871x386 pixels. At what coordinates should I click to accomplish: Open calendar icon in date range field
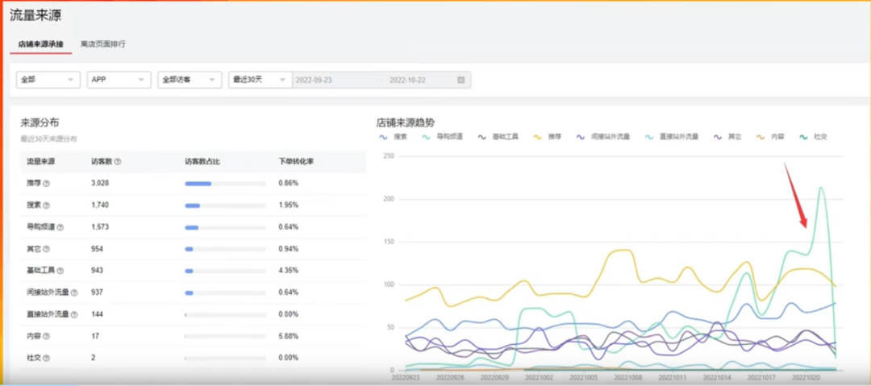point(461,80)
